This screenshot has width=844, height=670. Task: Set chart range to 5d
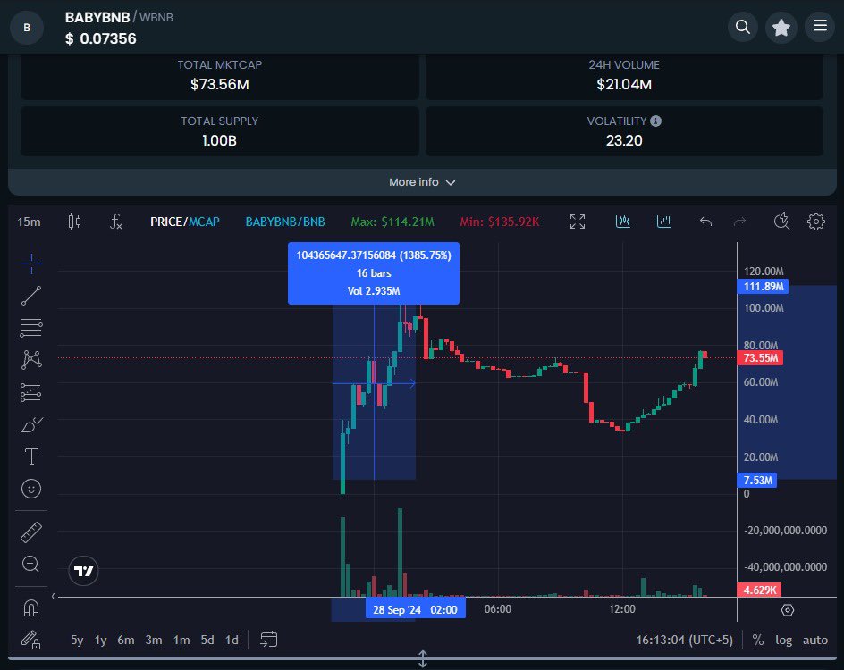point(207,640)
